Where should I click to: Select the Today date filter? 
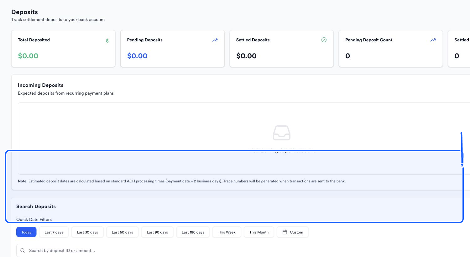tap(26, 232)
